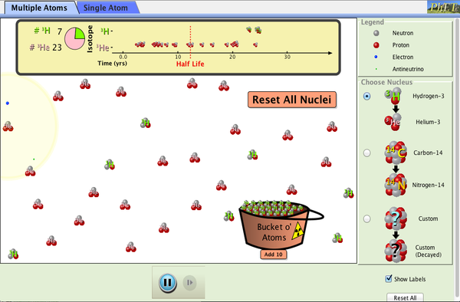Viewport: 460px width, 302px height.
Task: Click the Antineutrino legend dot
Action: point(376,69)
